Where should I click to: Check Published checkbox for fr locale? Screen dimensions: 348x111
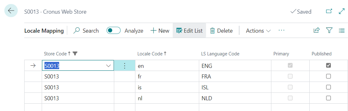pos(328,76)
